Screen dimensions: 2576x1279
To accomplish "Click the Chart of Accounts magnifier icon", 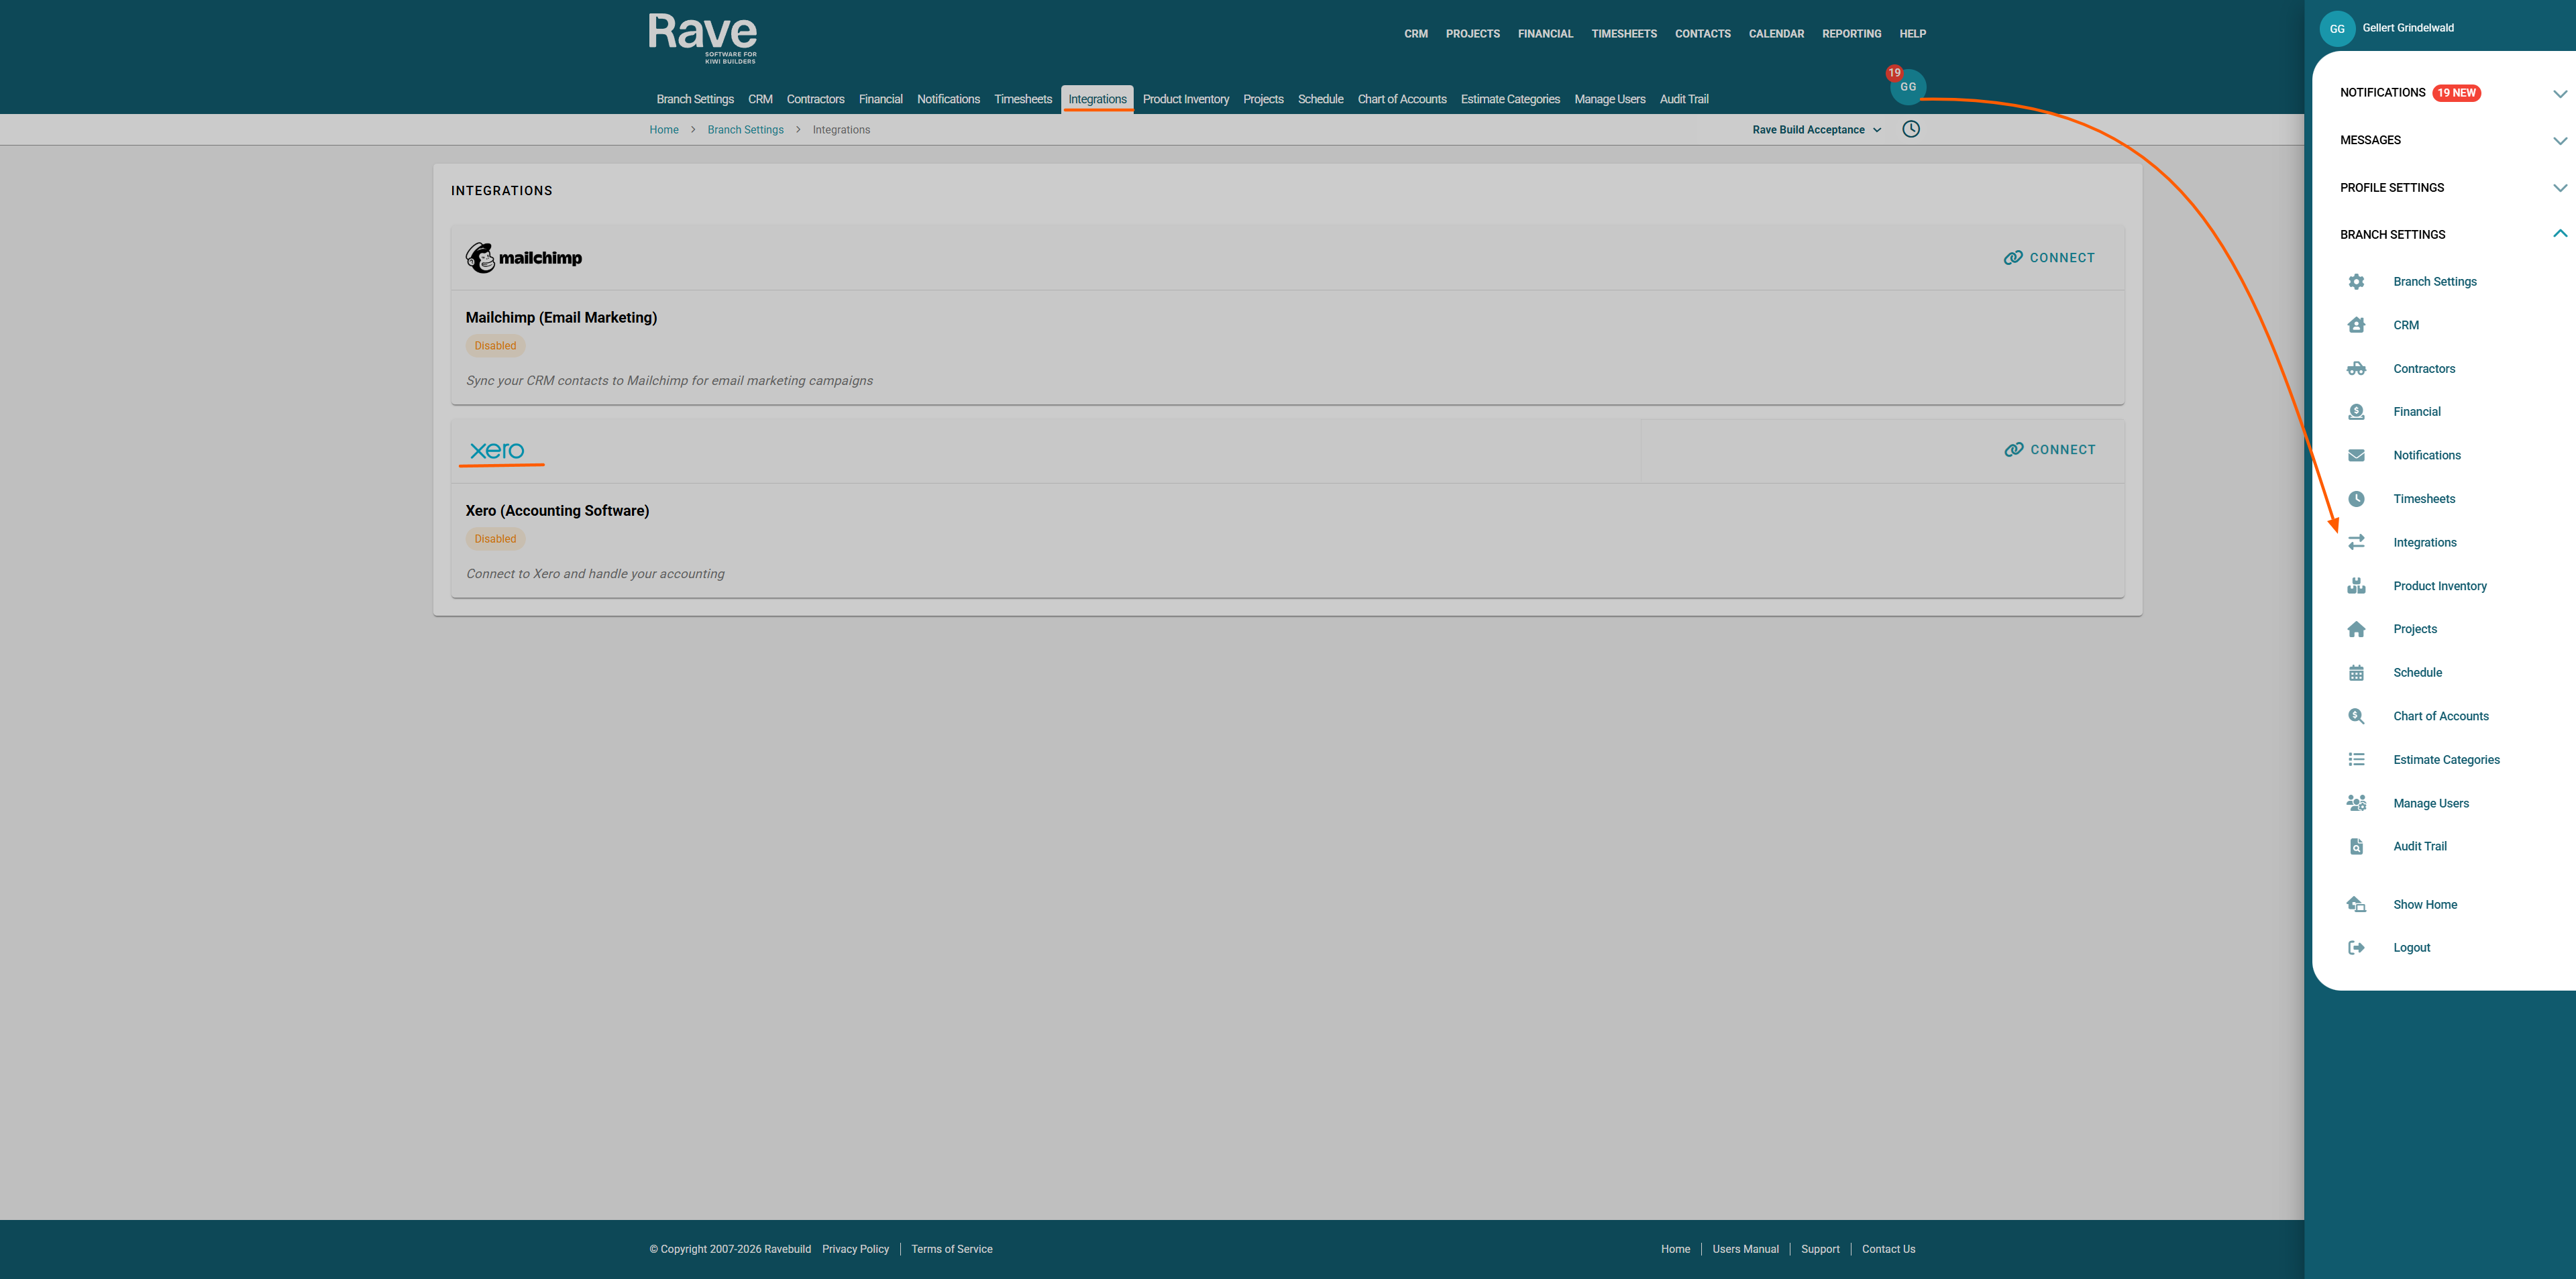I will (x=2356, y=716).
